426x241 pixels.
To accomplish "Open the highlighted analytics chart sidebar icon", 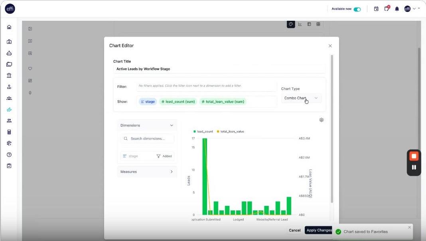I will coord(9,109).
